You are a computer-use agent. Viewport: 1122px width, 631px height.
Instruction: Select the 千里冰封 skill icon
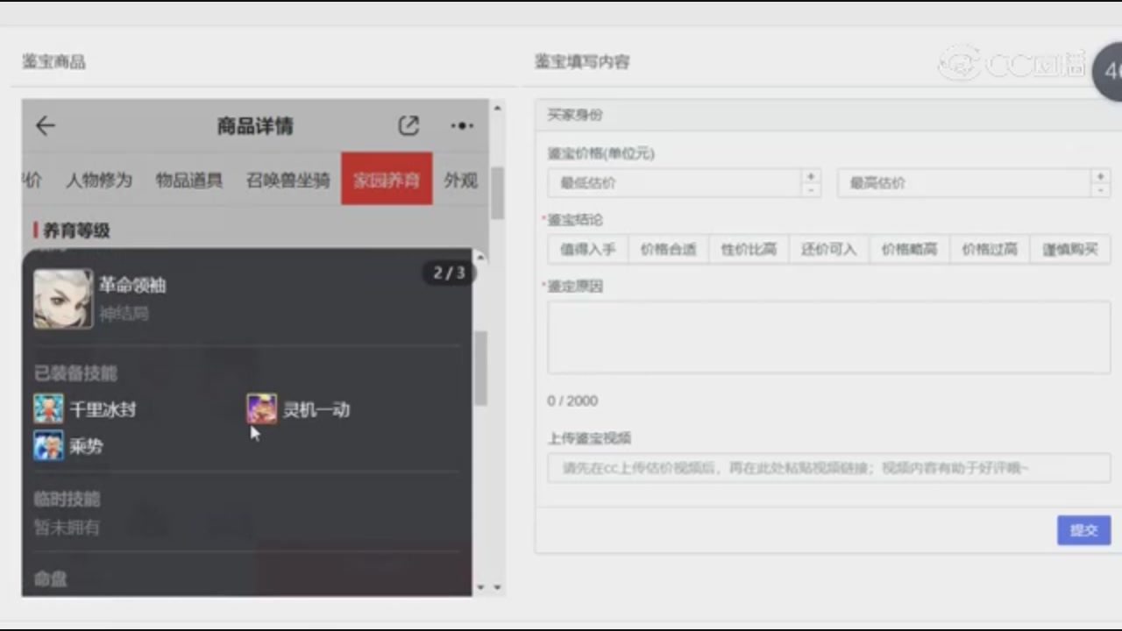pos(48,409)
